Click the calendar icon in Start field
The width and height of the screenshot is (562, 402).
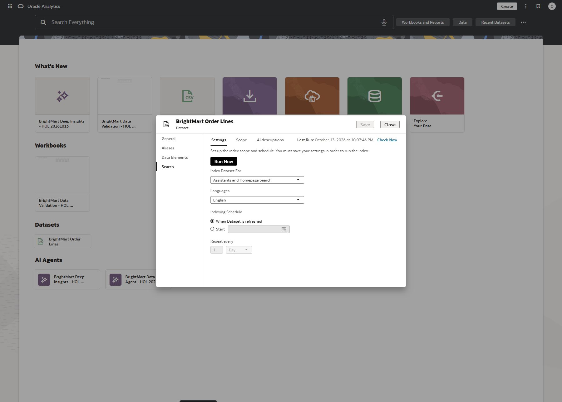click(x=284, y=229)
